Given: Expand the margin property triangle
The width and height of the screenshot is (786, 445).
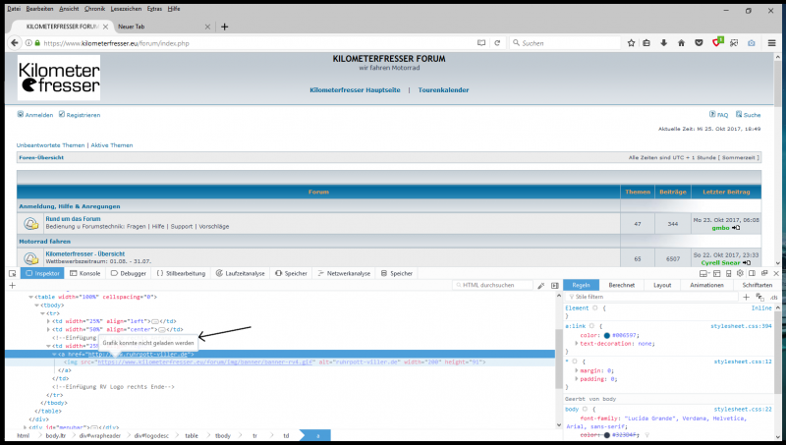Looking at the screenshot, I should coord(575,371).
